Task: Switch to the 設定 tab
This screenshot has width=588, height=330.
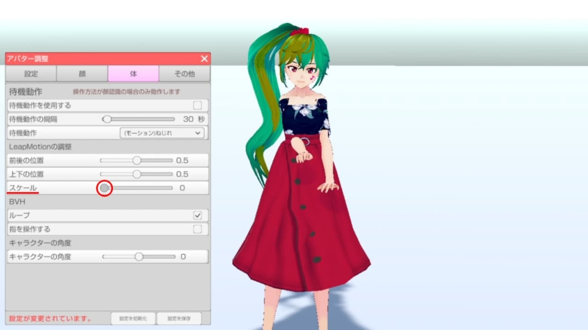Action: tap(31, 74)
